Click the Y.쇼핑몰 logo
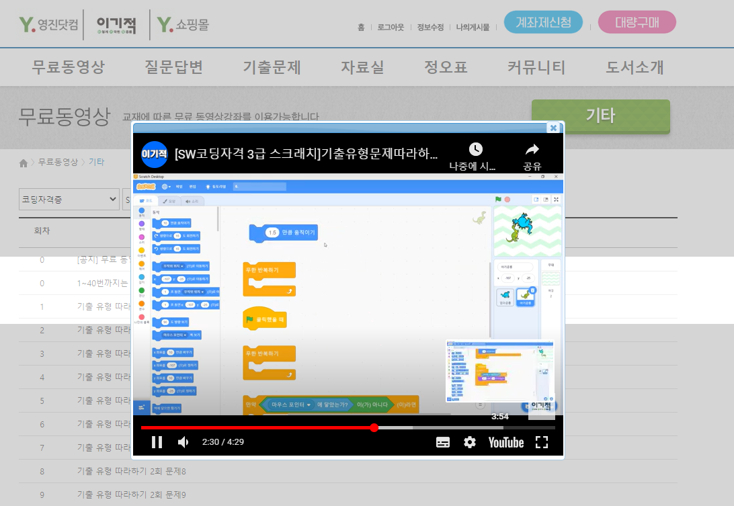734x506 pixels. click(183, 24)
